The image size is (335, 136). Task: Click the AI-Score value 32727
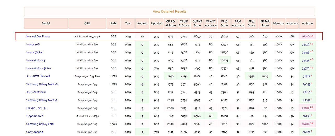(306, 77)
